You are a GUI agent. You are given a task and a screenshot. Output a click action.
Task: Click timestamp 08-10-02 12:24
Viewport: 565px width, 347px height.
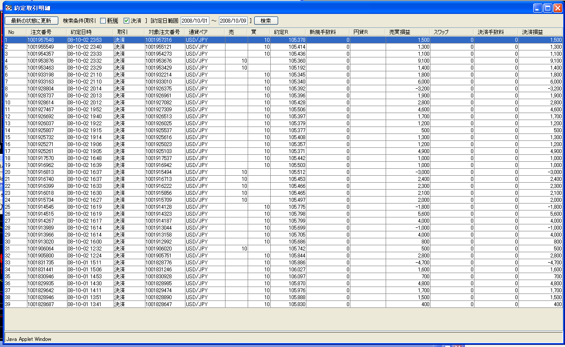pos(90,256)
